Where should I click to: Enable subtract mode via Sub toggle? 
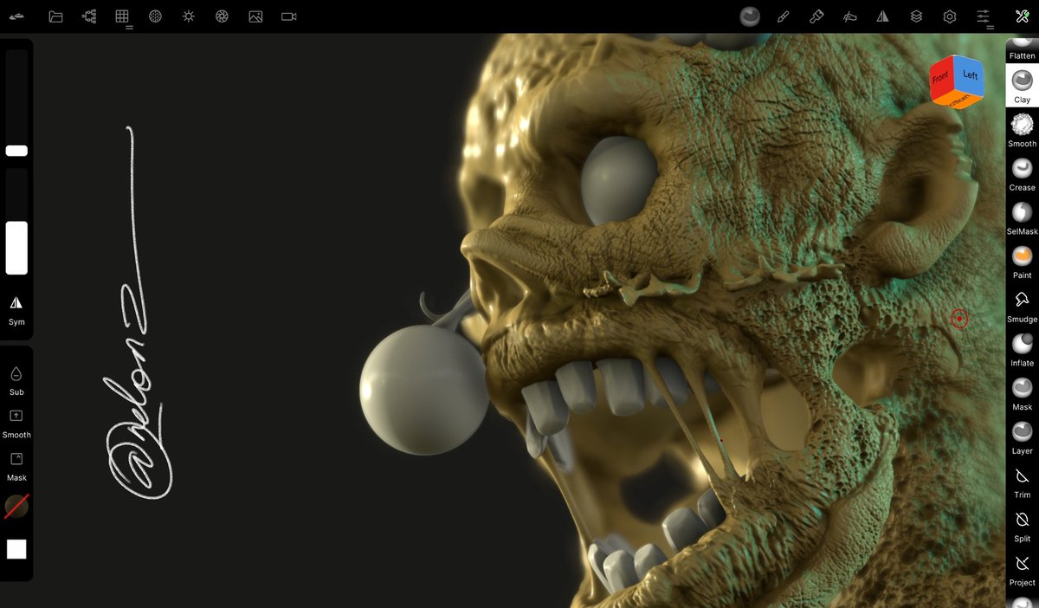tap(16, 378)
